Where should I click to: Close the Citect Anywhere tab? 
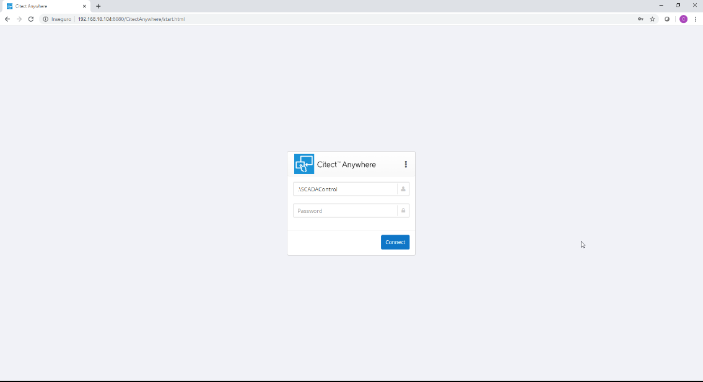[84, 6]
